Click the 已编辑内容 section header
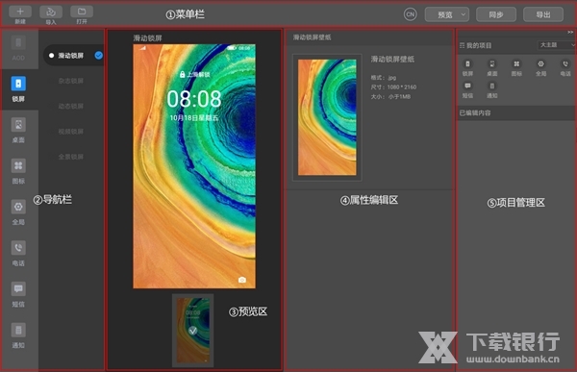This screenshot has width=577, height=372. pos(515,113)
